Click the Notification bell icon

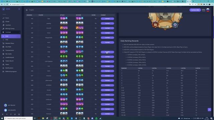point(3,68)
